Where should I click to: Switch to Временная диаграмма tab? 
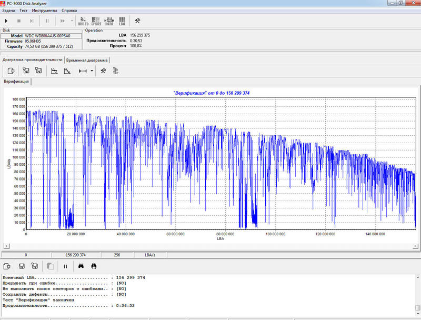pos(87,60)
